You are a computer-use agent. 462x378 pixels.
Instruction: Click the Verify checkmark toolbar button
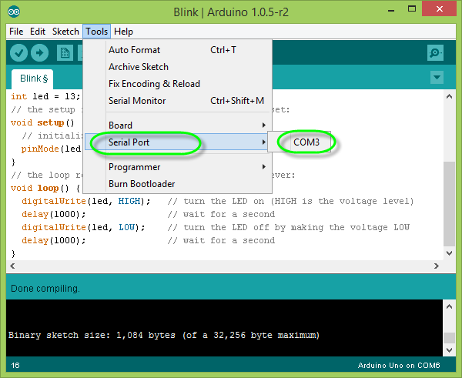[x=18, y=53]
